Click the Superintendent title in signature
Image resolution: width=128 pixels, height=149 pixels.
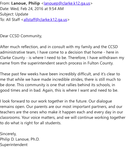point(14,145)
